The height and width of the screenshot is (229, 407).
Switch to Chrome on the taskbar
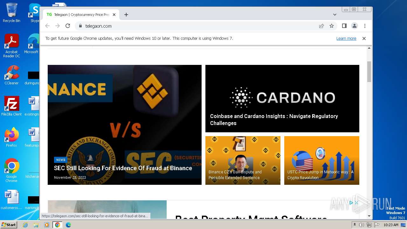point(58,225)
